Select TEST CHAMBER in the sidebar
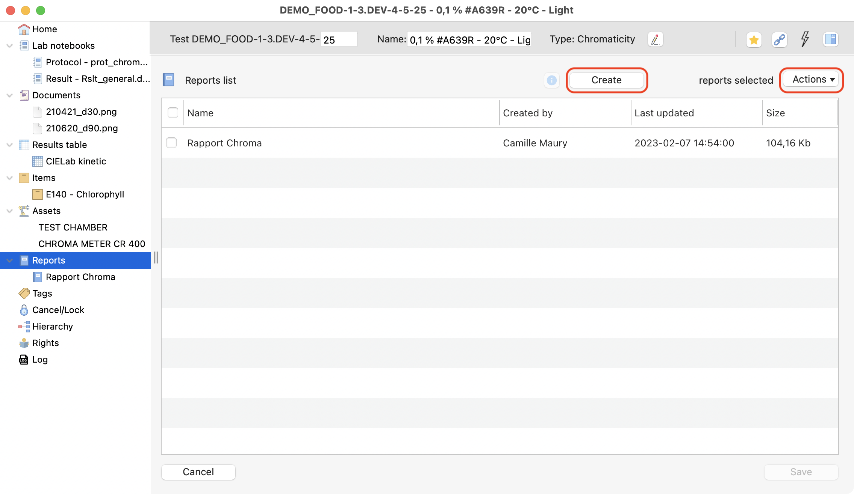Image resolution: width=854 pixels, height=494 pixels. (x=73, y=227)
